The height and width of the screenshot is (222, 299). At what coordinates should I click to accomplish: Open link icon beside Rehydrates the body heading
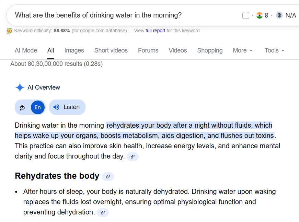pyautogui.click(x=108, y=176)
